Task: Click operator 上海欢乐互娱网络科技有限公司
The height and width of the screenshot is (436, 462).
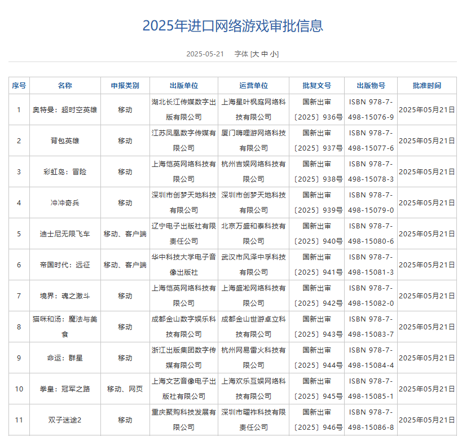Action: point(253,389)
